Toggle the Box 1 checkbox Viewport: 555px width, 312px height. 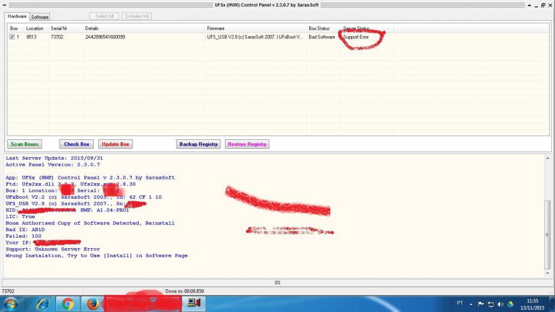pos(12,37)
